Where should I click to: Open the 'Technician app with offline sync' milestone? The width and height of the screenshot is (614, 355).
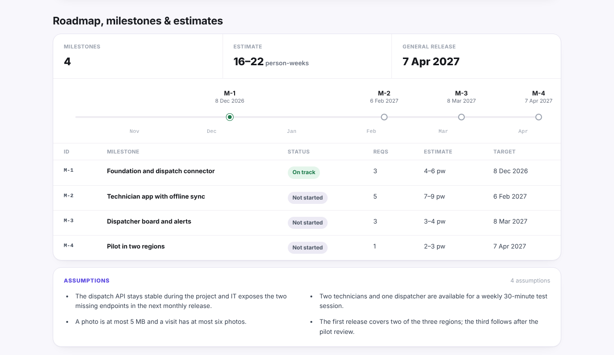156,197
